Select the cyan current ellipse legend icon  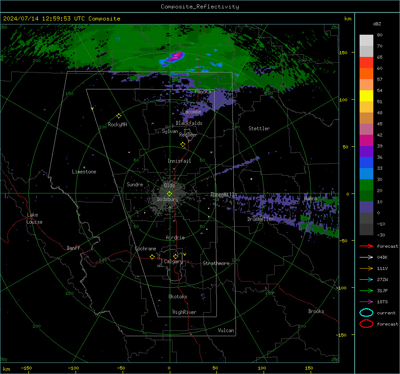click(x=366, y=313)
